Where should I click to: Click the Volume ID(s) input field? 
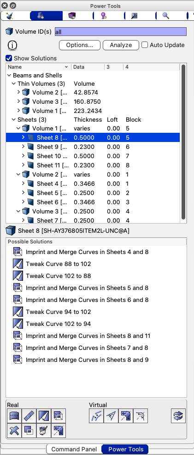[x=121, y=32]
